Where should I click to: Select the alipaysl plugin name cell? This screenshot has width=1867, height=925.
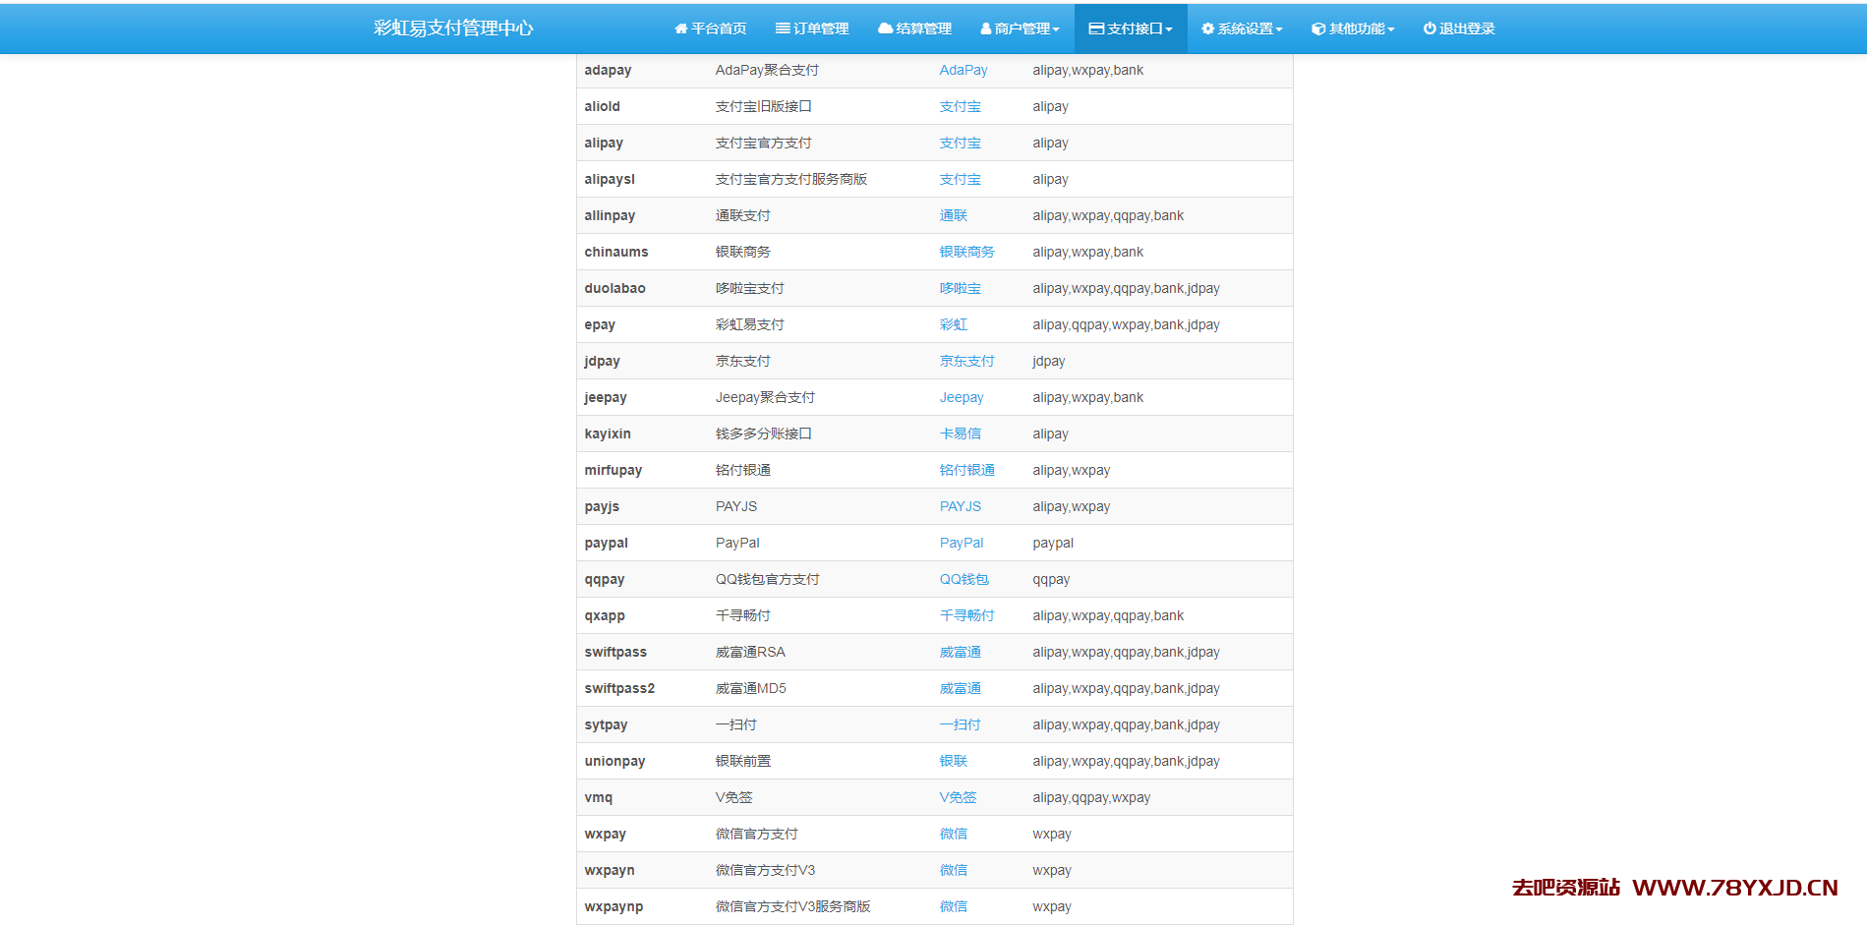pos(610,179)
